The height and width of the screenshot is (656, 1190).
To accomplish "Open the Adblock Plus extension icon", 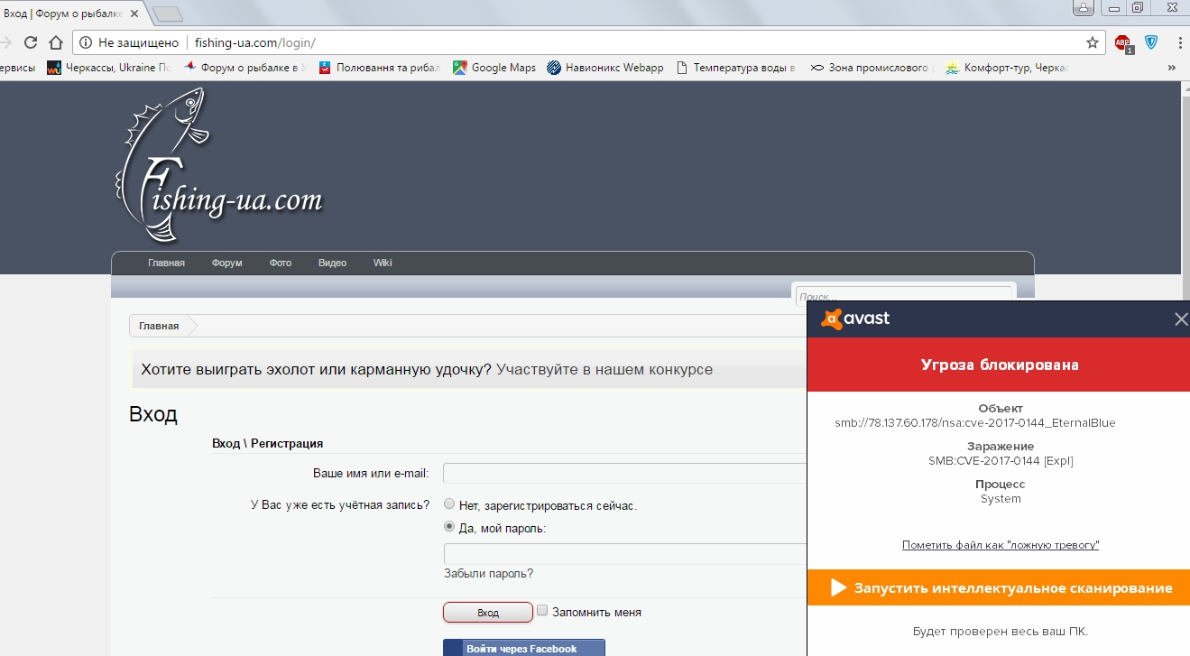I will tap(1122, 42).
